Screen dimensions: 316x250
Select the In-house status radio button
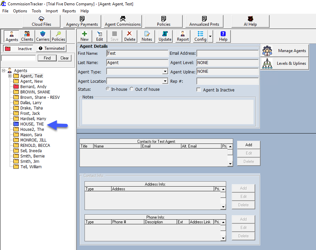[x=108, y=89]
